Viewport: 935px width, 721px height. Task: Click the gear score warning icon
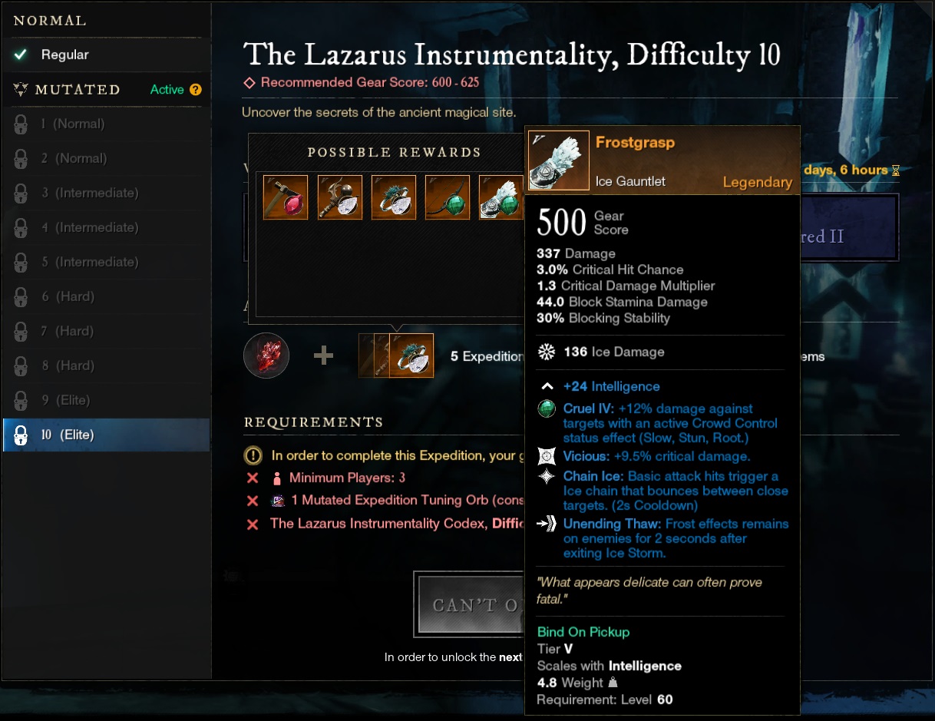[x=252, y=455]
